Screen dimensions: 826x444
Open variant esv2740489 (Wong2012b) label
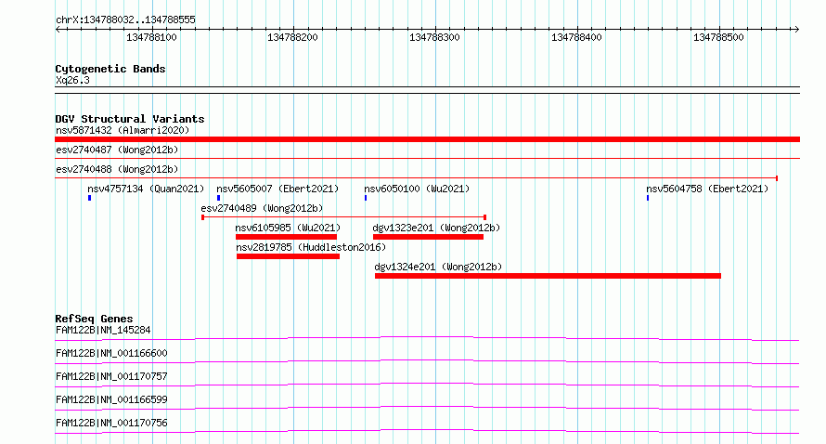tap(262, 208)
